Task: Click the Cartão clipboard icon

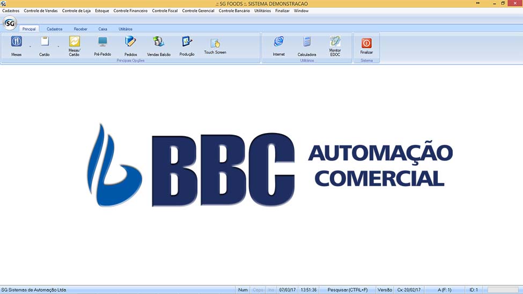Action: coord(45,42)
